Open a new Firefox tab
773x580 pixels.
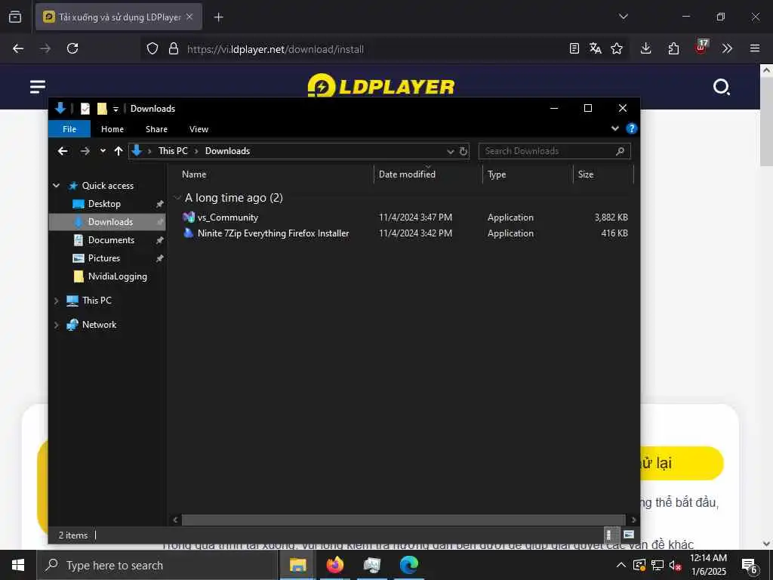tap(218, 17)
